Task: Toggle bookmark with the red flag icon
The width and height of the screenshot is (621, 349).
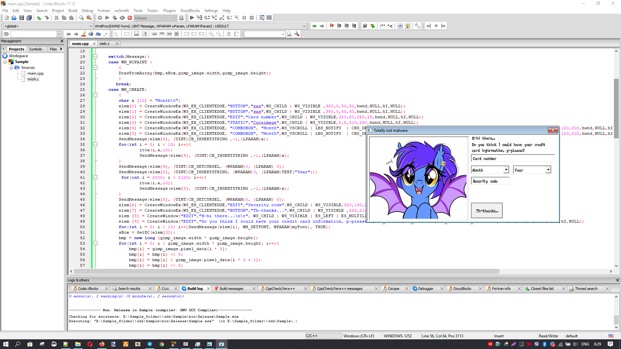Action: tap(332, 26)
